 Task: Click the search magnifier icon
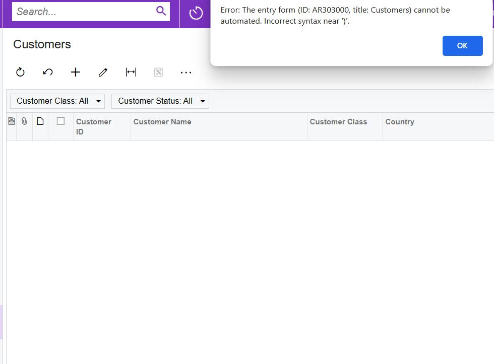tap(161, 11)
